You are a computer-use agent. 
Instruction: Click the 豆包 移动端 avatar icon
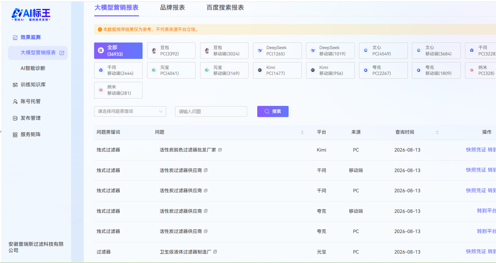(x=207, y=51)
